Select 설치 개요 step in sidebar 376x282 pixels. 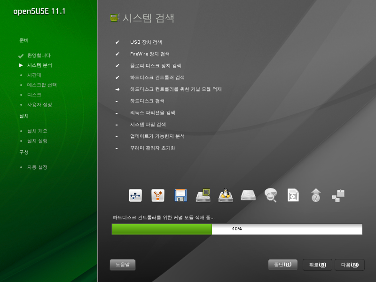click(x=37, y=131)
